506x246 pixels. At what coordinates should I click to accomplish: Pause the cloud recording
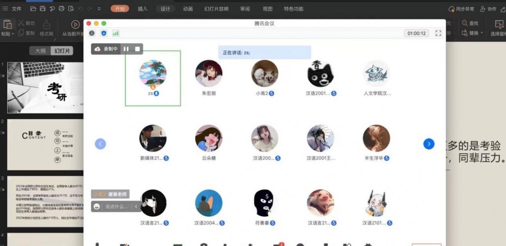click(x=126, y=49)
